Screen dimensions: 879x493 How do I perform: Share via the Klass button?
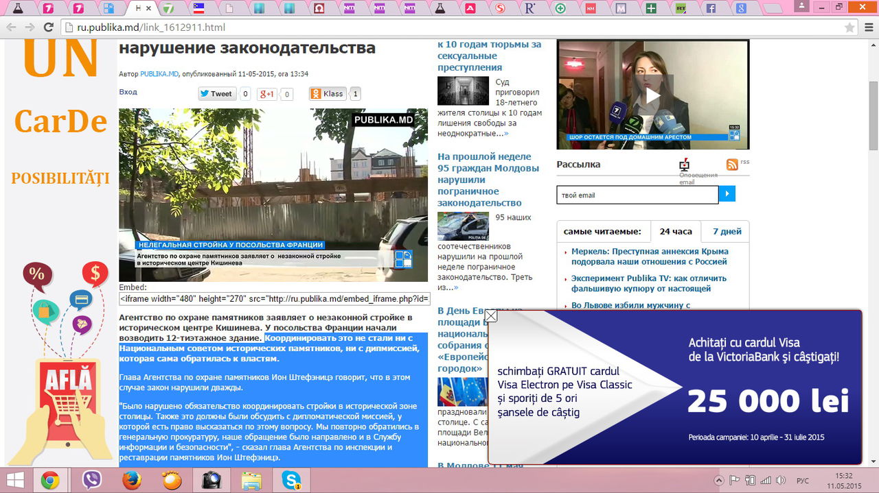tap(327, 94)
